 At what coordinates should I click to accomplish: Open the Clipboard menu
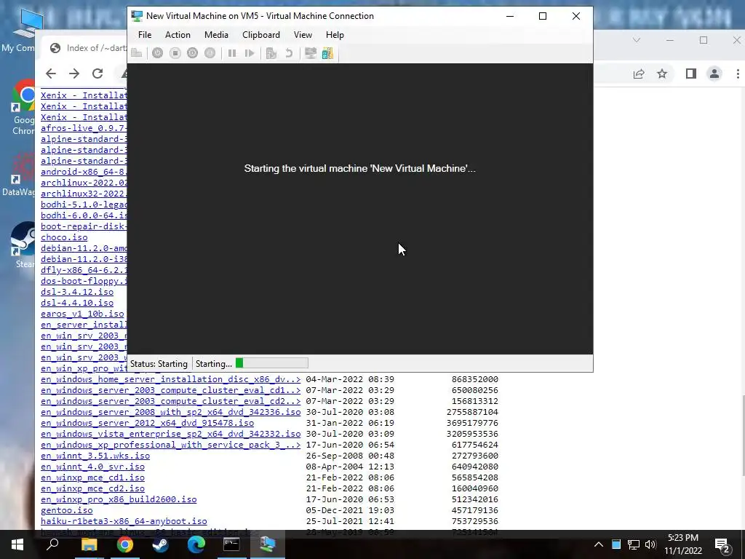261,35
